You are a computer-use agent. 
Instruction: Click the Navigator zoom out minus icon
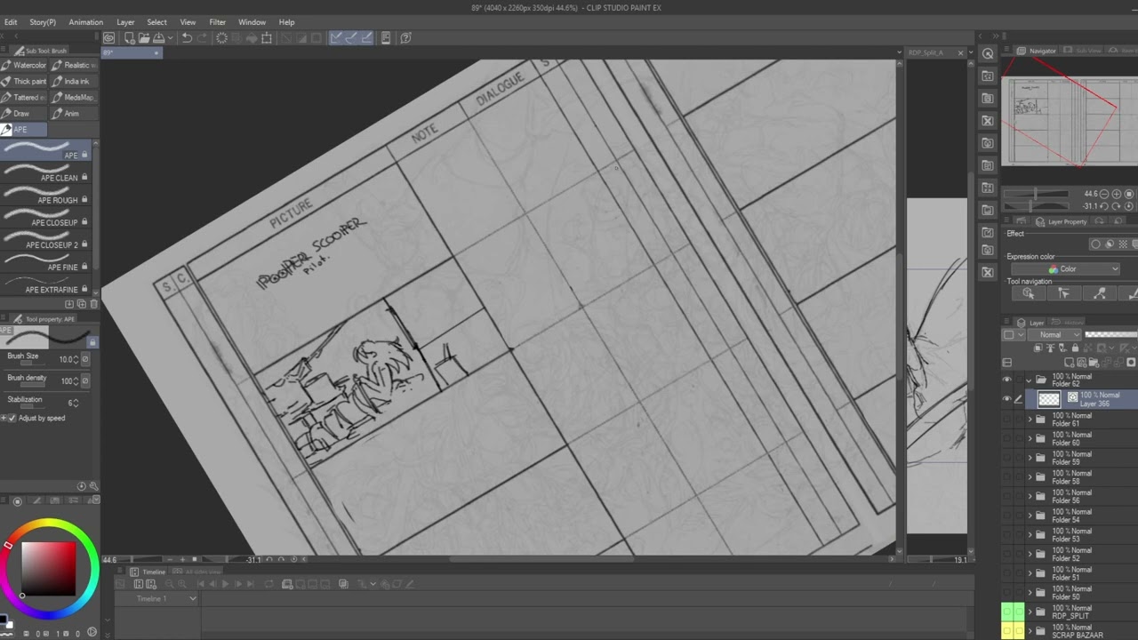pyautogui.click(x=1105, y=194)
